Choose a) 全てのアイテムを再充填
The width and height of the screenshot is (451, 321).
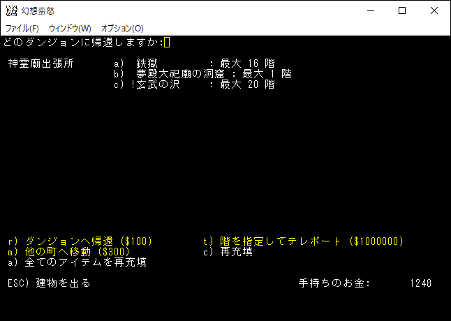tap(77, 262)
